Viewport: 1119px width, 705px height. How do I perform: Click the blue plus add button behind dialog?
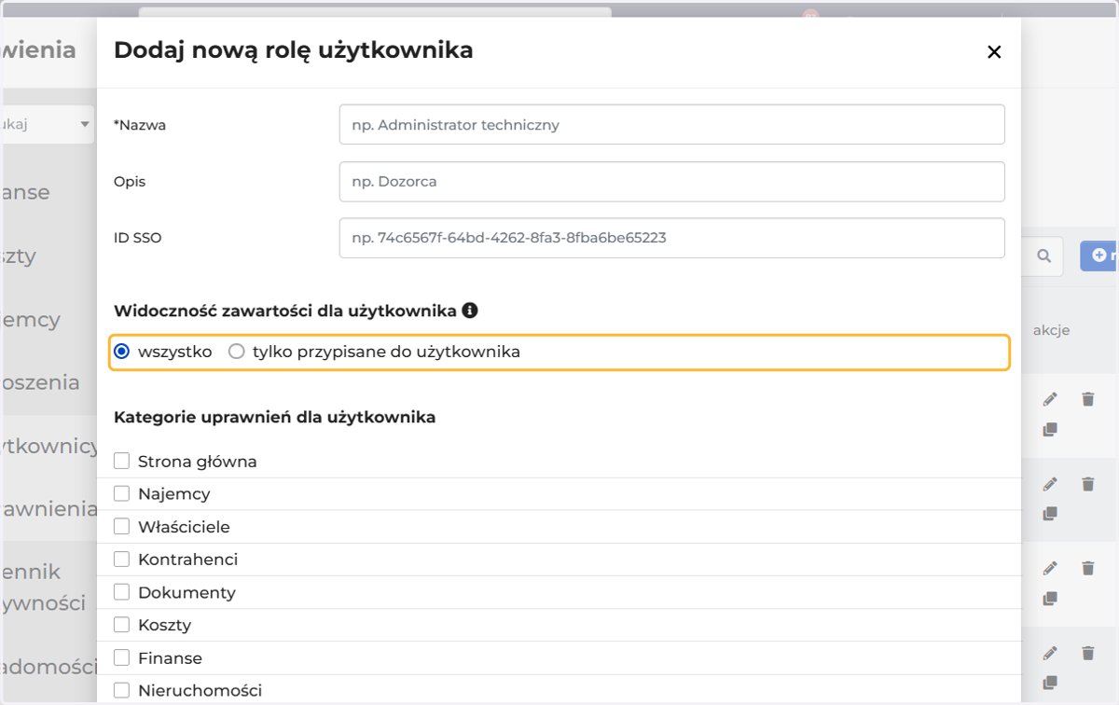[x=1100, y=256]
